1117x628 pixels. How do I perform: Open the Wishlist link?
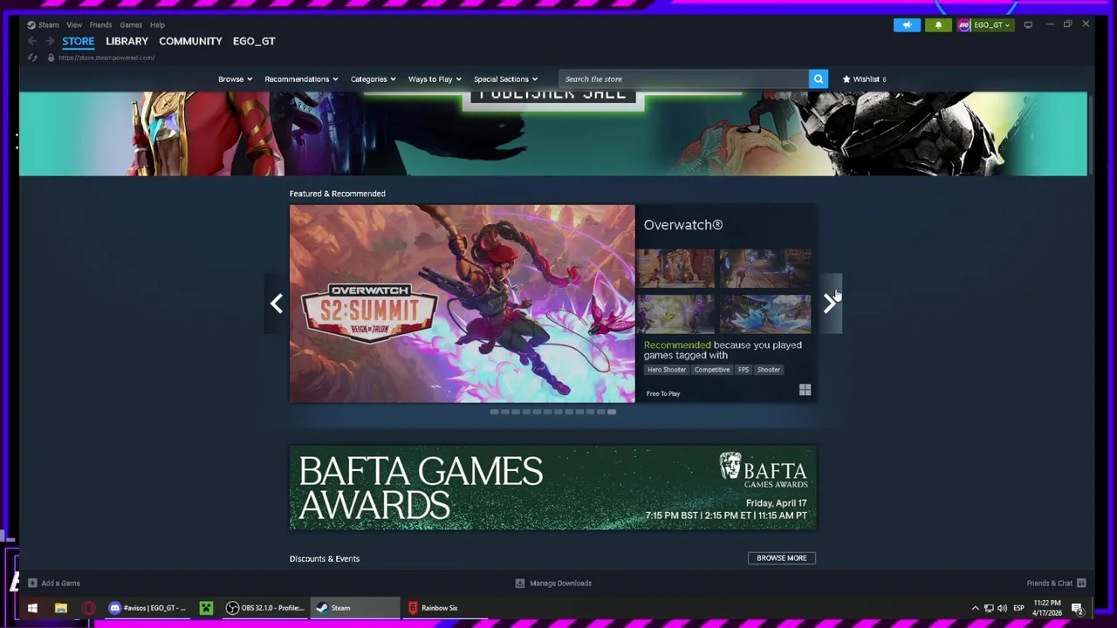pos(867,79)
